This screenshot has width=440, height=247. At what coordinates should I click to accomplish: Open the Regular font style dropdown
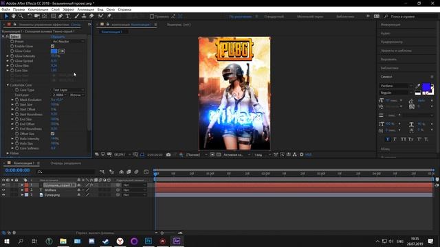point(396,93)
